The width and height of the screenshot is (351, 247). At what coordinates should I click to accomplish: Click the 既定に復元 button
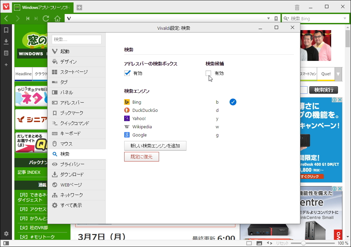click(141, 157)
